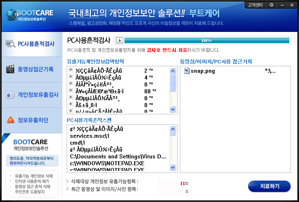The height and width of the screenshot is (202, 299).
Task: Select the fully visible c:\WINDOWS\NOTEPAD.EXE entry
Action: (x=107, y=163)
